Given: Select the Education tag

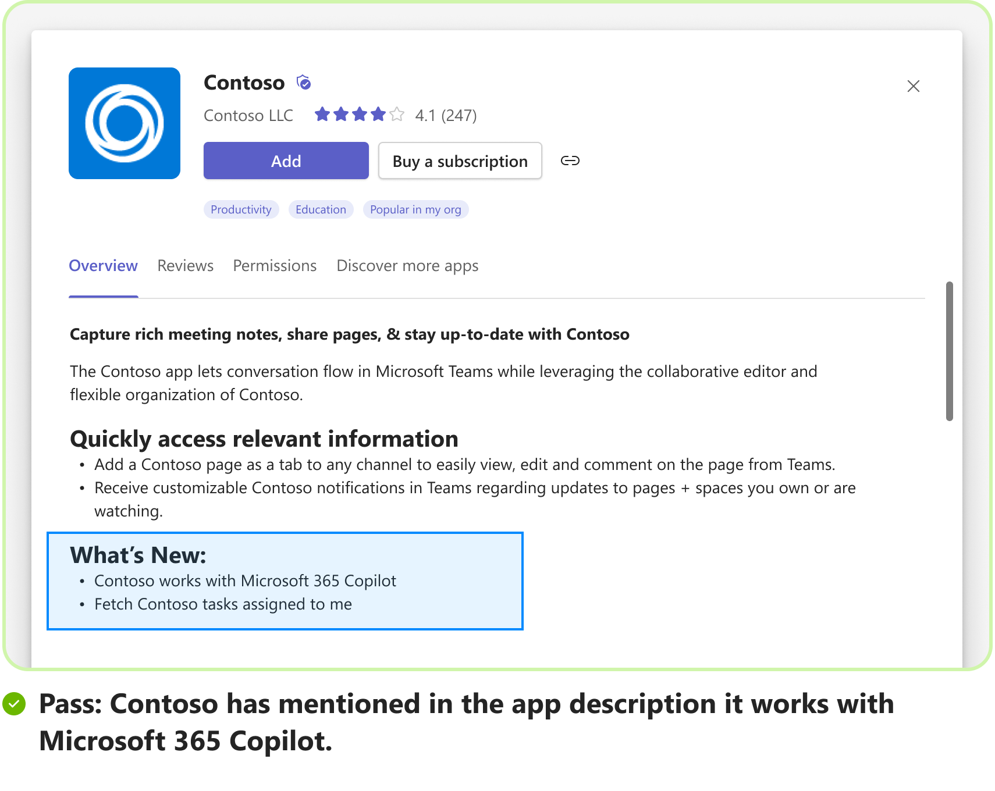Looking at the screenshot, I should point(321,209).
